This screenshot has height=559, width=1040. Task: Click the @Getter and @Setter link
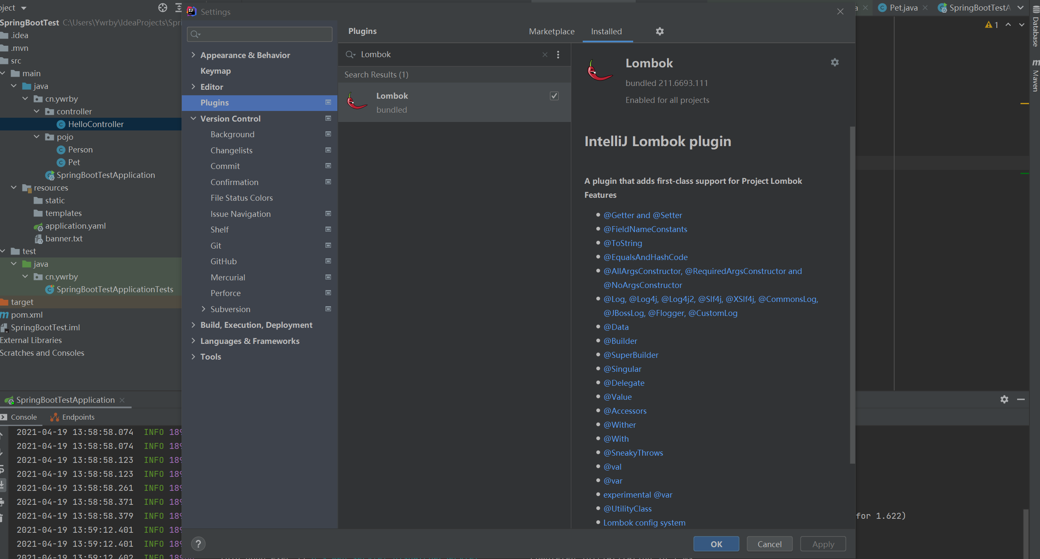(x=642, y=215)
